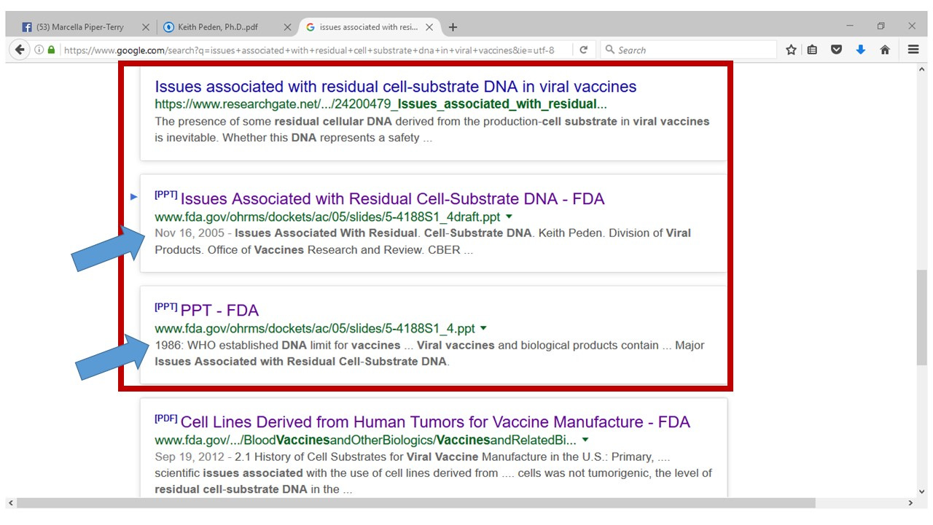Open Issues Associated with Residual Cell-Substrate DNA - FDA

392,199
